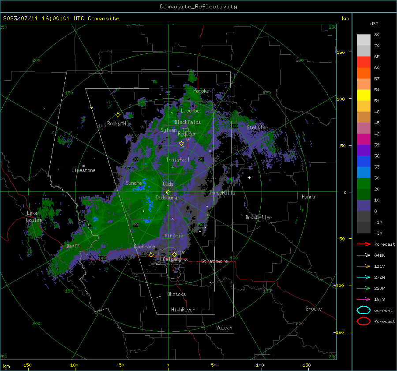This screenshot has width=397, height=371.
Task: Click the 04DK legend text
Action: pos(379,255)
